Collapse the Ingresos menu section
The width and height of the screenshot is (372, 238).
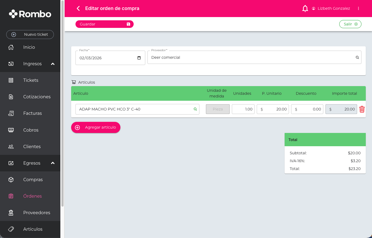tap(53, 64)
